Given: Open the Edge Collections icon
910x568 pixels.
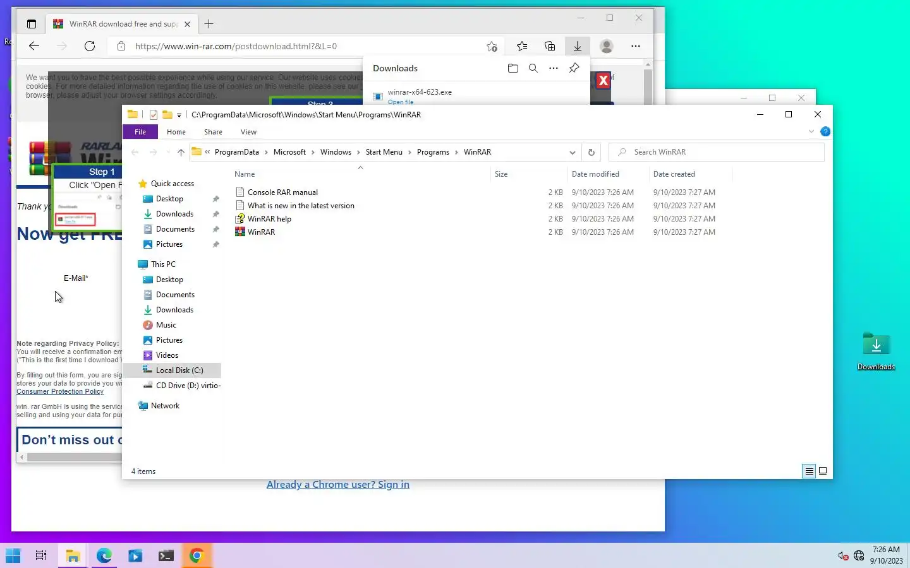Looking at the screenshot, I should (x=550, y=46).
